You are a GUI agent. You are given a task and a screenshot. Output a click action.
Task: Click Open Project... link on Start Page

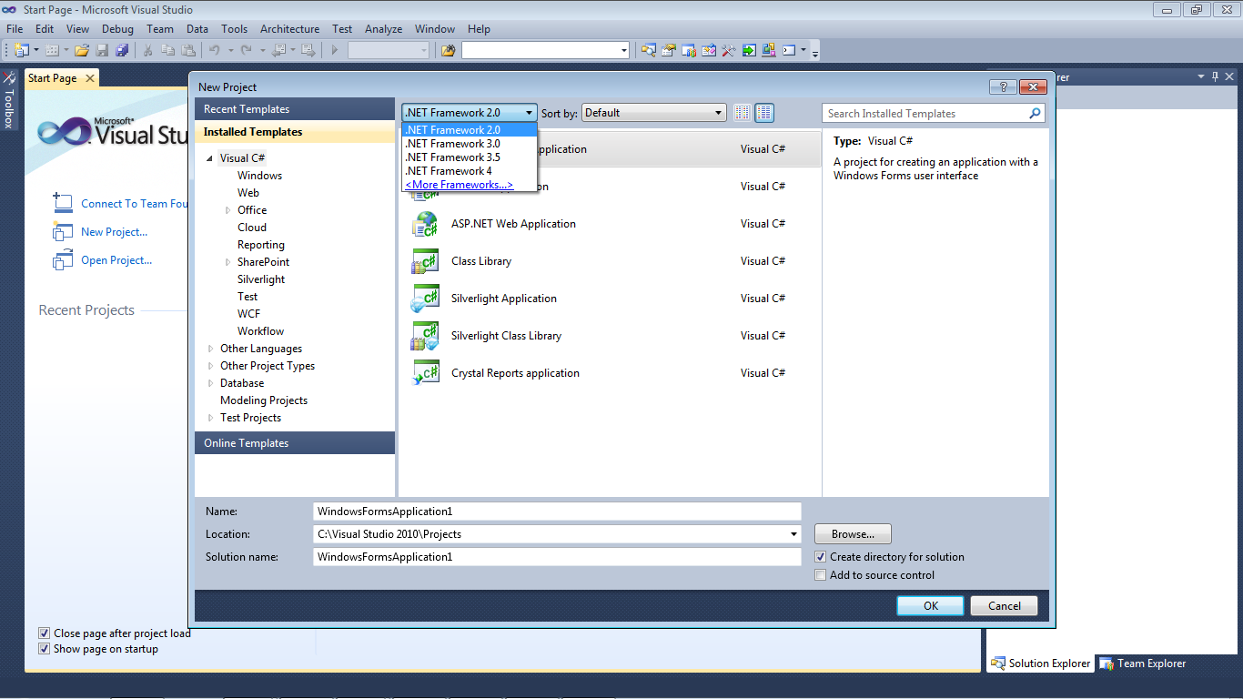116,260
